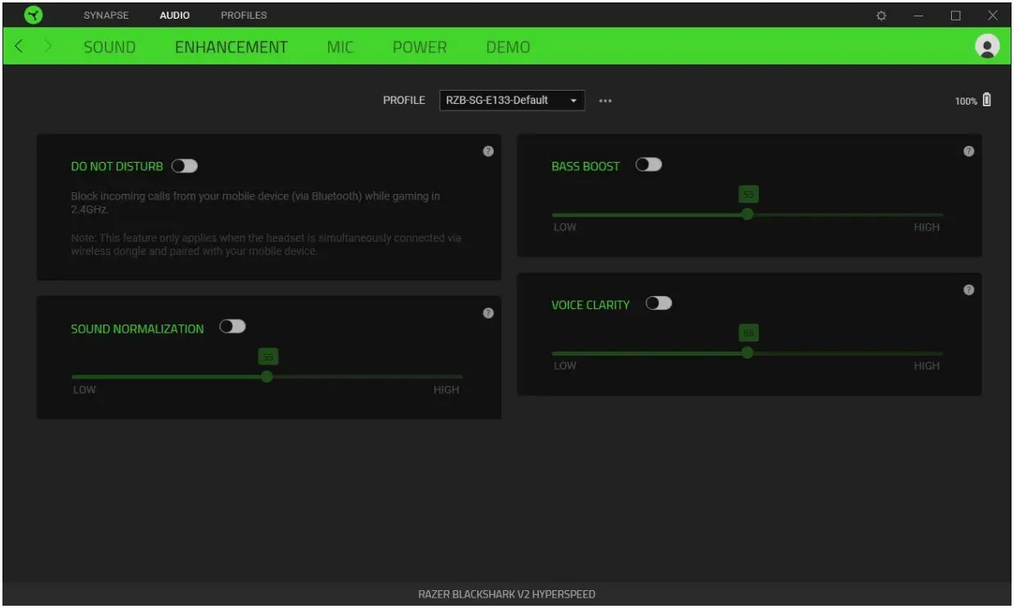Switch to the MIC tab
1014x609 pixels.
pyautogui.click(x=340, y=47)
